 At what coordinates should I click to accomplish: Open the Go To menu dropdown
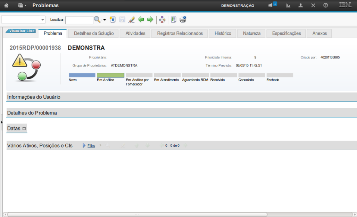22,6
